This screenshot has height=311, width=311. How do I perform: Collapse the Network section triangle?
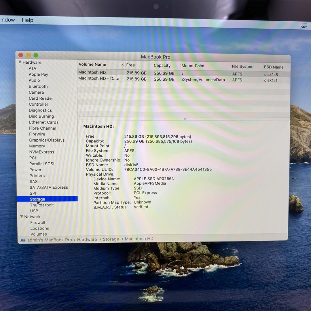pos(22,217)
